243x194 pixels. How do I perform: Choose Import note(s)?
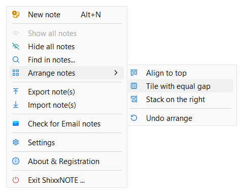pos(66,105)
